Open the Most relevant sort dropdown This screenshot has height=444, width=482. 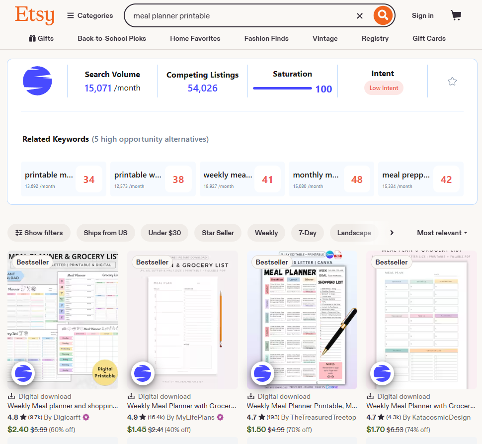(442, 233)
